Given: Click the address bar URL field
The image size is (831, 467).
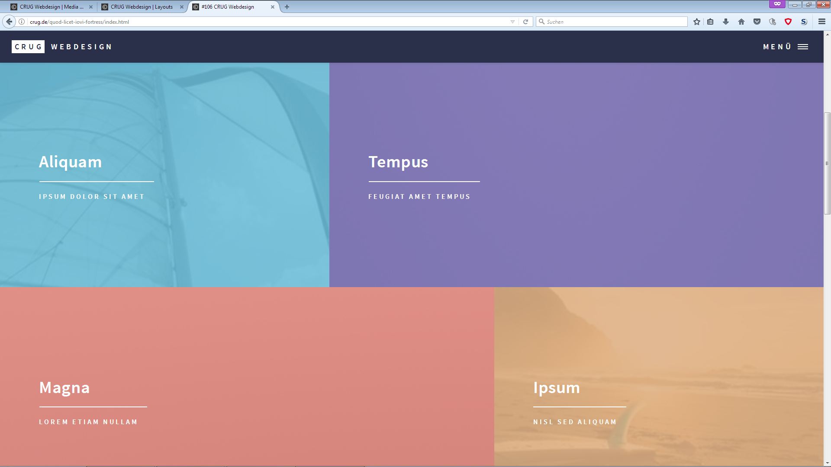Looking at the screenshot, I should pos(268,22).
